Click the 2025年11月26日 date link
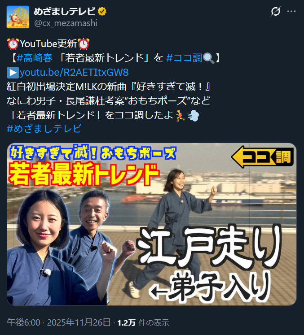304x335 pixels. (79, 322)
